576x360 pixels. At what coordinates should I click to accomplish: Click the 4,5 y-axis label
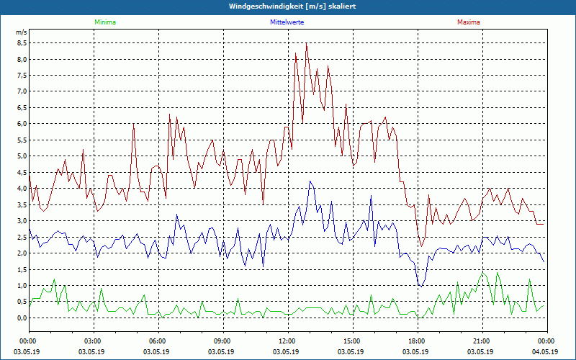point(22,172)
